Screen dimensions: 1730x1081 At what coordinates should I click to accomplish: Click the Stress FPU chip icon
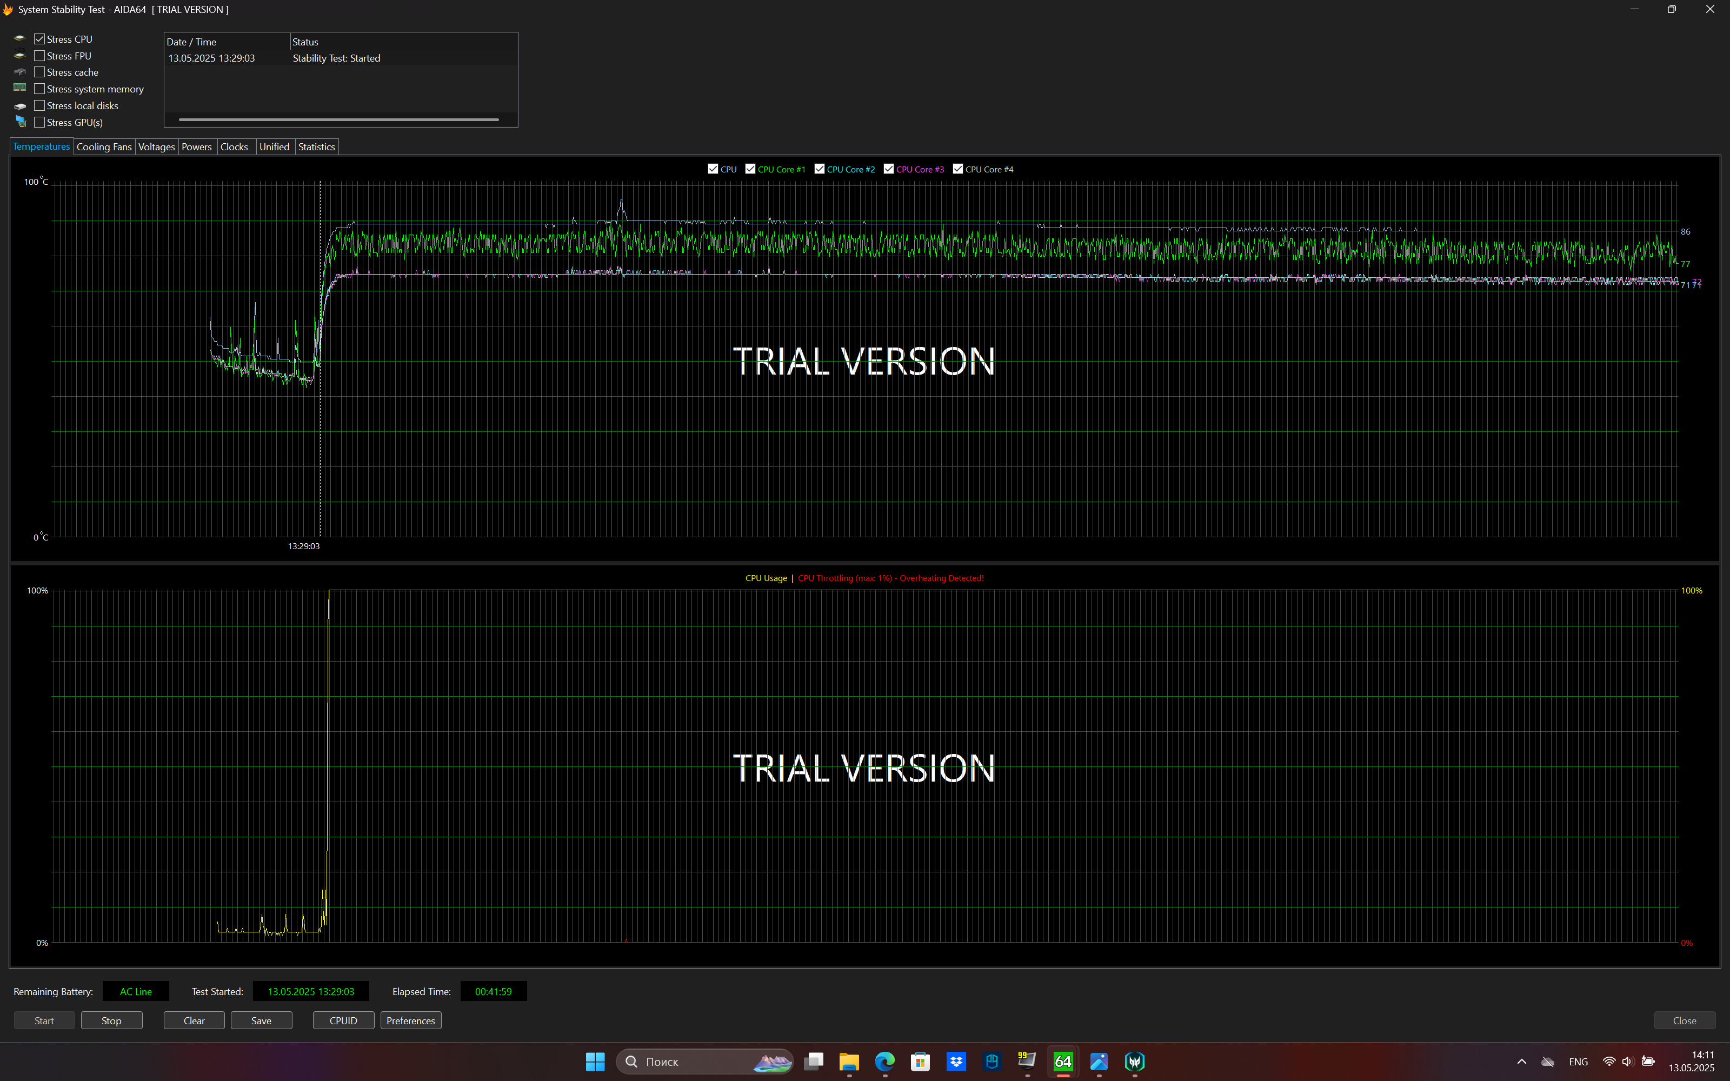[20, 55]
